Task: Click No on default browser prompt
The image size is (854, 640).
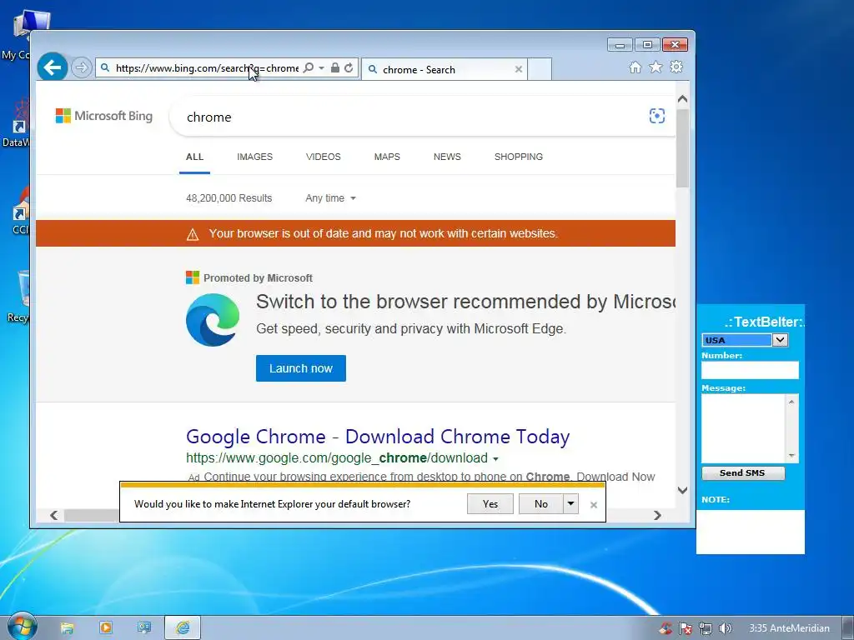Action: pos(540,504)
